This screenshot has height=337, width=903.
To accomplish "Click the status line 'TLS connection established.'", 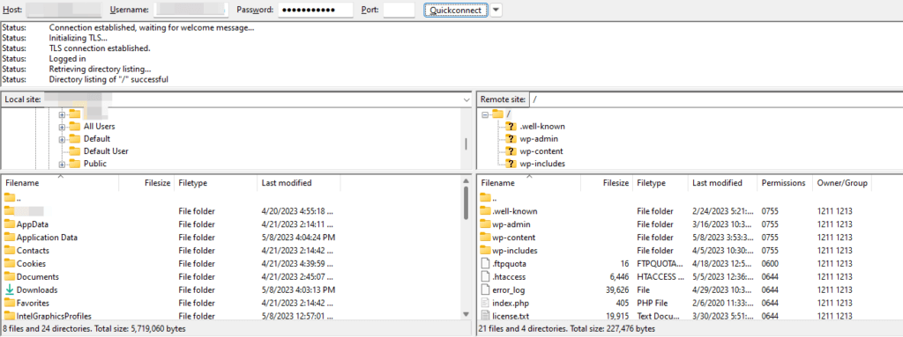I will [100, 48].
